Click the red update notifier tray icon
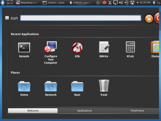 pyautogui.click(x=104, y=3)
